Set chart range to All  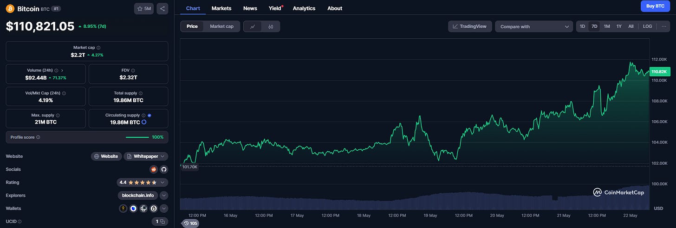click(631, 26)
